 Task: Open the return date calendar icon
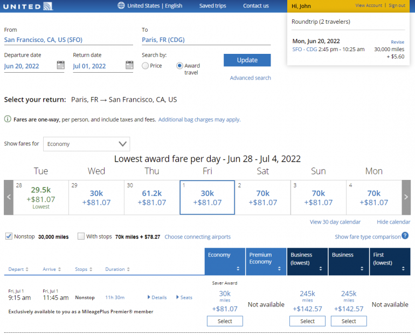point(129,66)
